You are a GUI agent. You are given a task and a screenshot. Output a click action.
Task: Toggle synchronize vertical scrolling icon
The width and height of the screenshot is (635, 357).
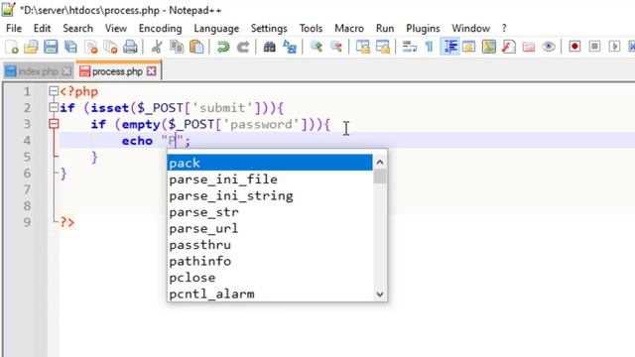click(x=363, y=47)
